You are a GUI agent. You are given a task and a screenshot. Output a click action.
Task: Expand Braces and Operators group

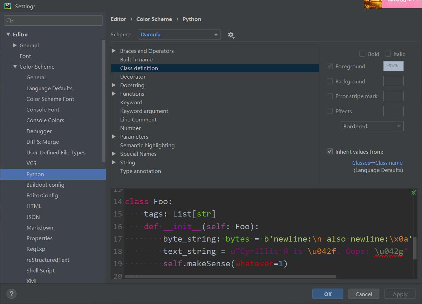point(114,51)
